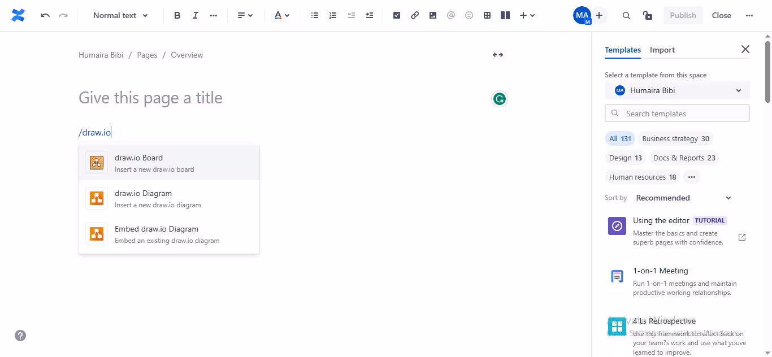This screenshot has height=357, width=772.
Task: Toggle bold formatting
Action: [x=177, y=16]
